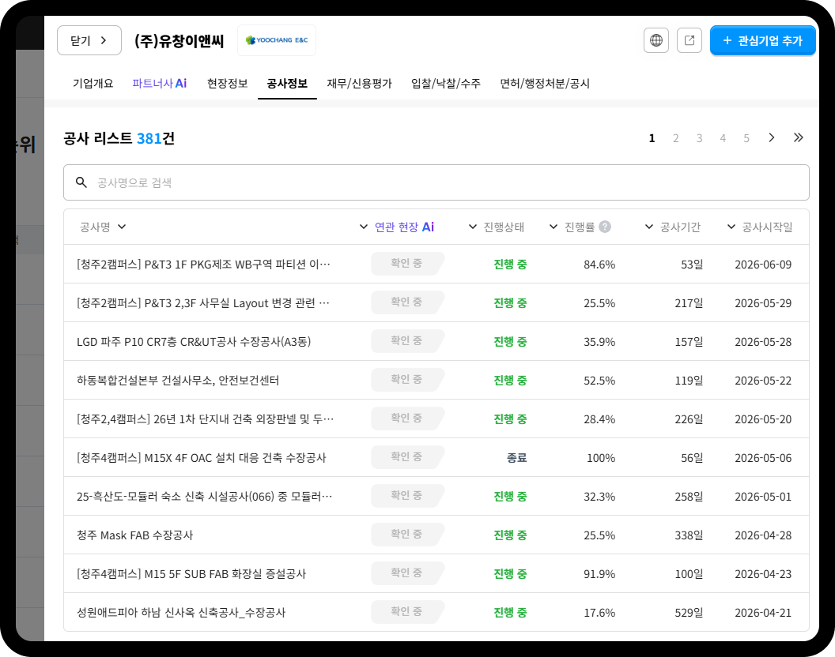835x657 pixels.
Task: Click the 공사명으로 검색 search field
Action: (436, 182)
